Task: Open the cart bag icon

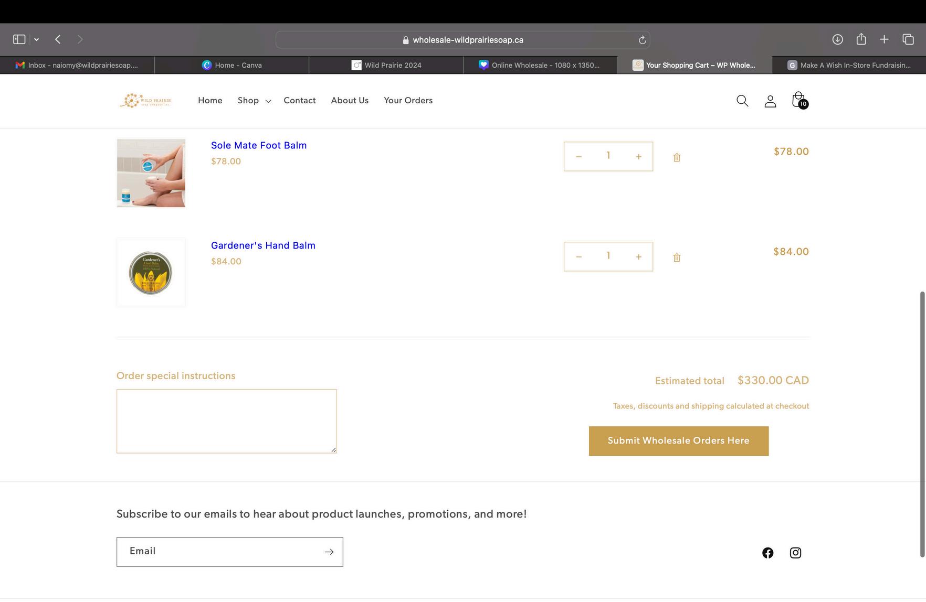Action: pyautogui.click(x=799, y=100)
